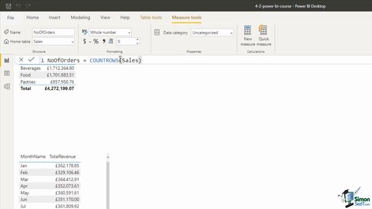Select the Beverages row
This screenshot has width=372, height=209.
coord(47,69)
